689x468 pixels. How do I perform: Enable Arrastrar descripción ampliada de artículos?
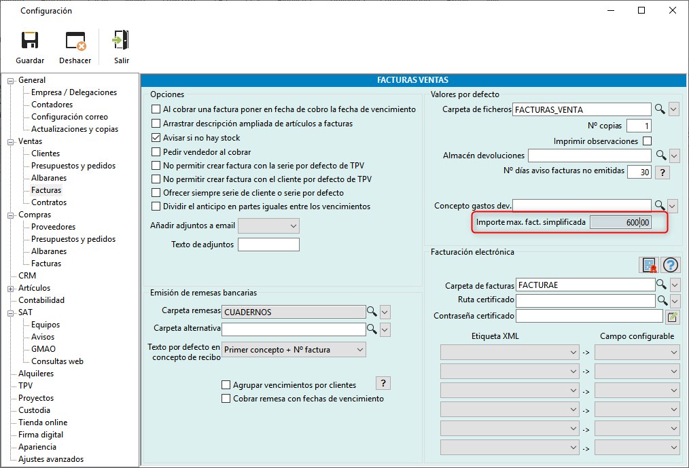click(x=156, y=124)
